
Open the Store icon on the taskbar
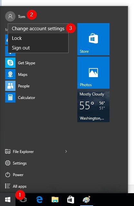71,200
